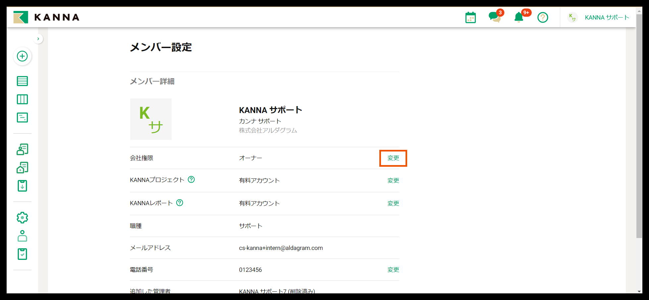Click the KANNA logo in the header
The image size is (649, 300).
pyautogui.click(x=46, y=17)
